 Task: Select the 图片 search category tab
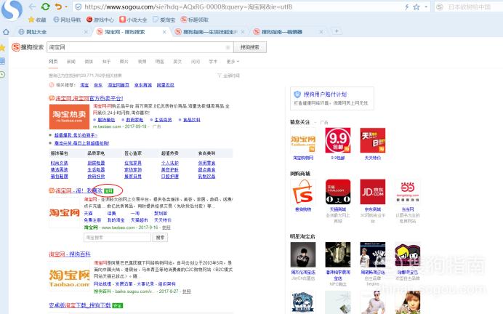tap(124, 61)
